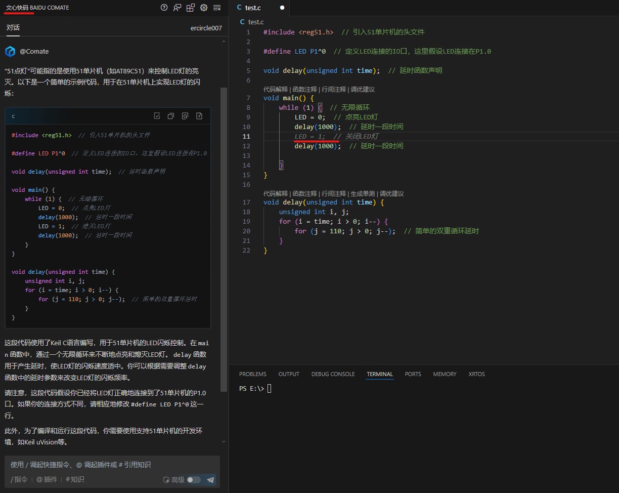Click the PS E:\> terminal prompt
Viewport: 619px width, 493px height.
252,388
